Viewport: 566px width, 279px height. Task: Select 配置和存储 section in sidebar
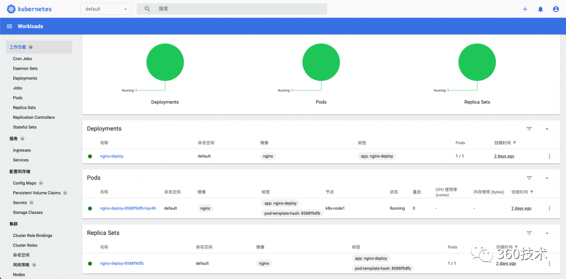(x=19, y=171)
